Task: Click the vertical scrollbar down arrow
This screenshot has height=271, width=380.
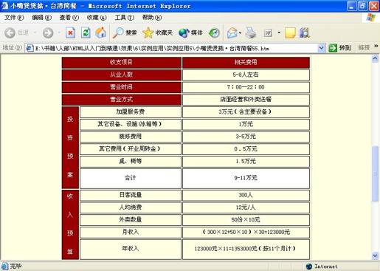Action: click(375, 256)
